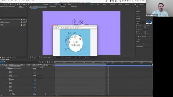Click the timeline current time indicator
Image resolution: width=173 pixels, height=97 pixels.
tap(108, 63)
